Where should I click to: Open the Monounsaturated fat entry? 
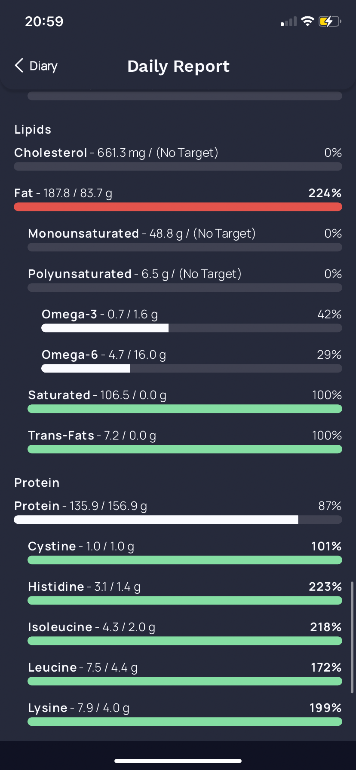(185, 239)
